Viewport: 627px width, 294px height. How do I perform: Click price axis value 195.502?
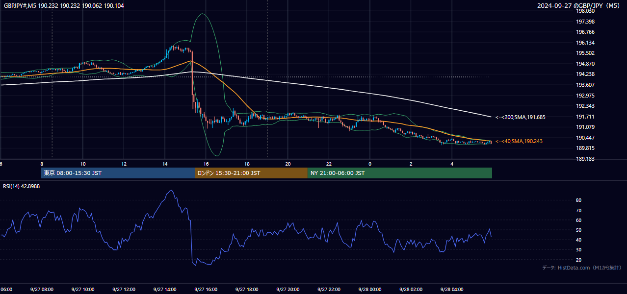click(585, 53)
